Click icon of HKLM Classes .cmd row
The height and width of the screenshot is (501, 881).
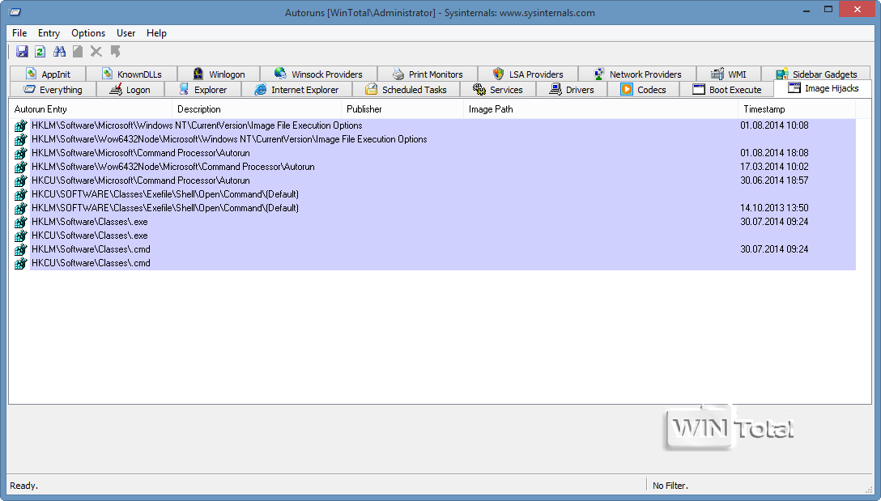(21, 249)
